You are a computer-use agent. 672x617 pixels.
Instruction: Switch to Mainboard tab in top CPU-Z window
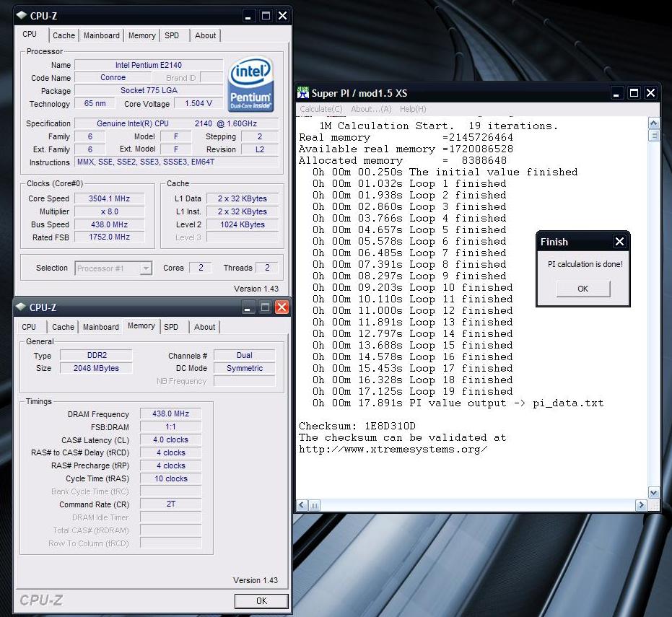click(x=102, y=35)
